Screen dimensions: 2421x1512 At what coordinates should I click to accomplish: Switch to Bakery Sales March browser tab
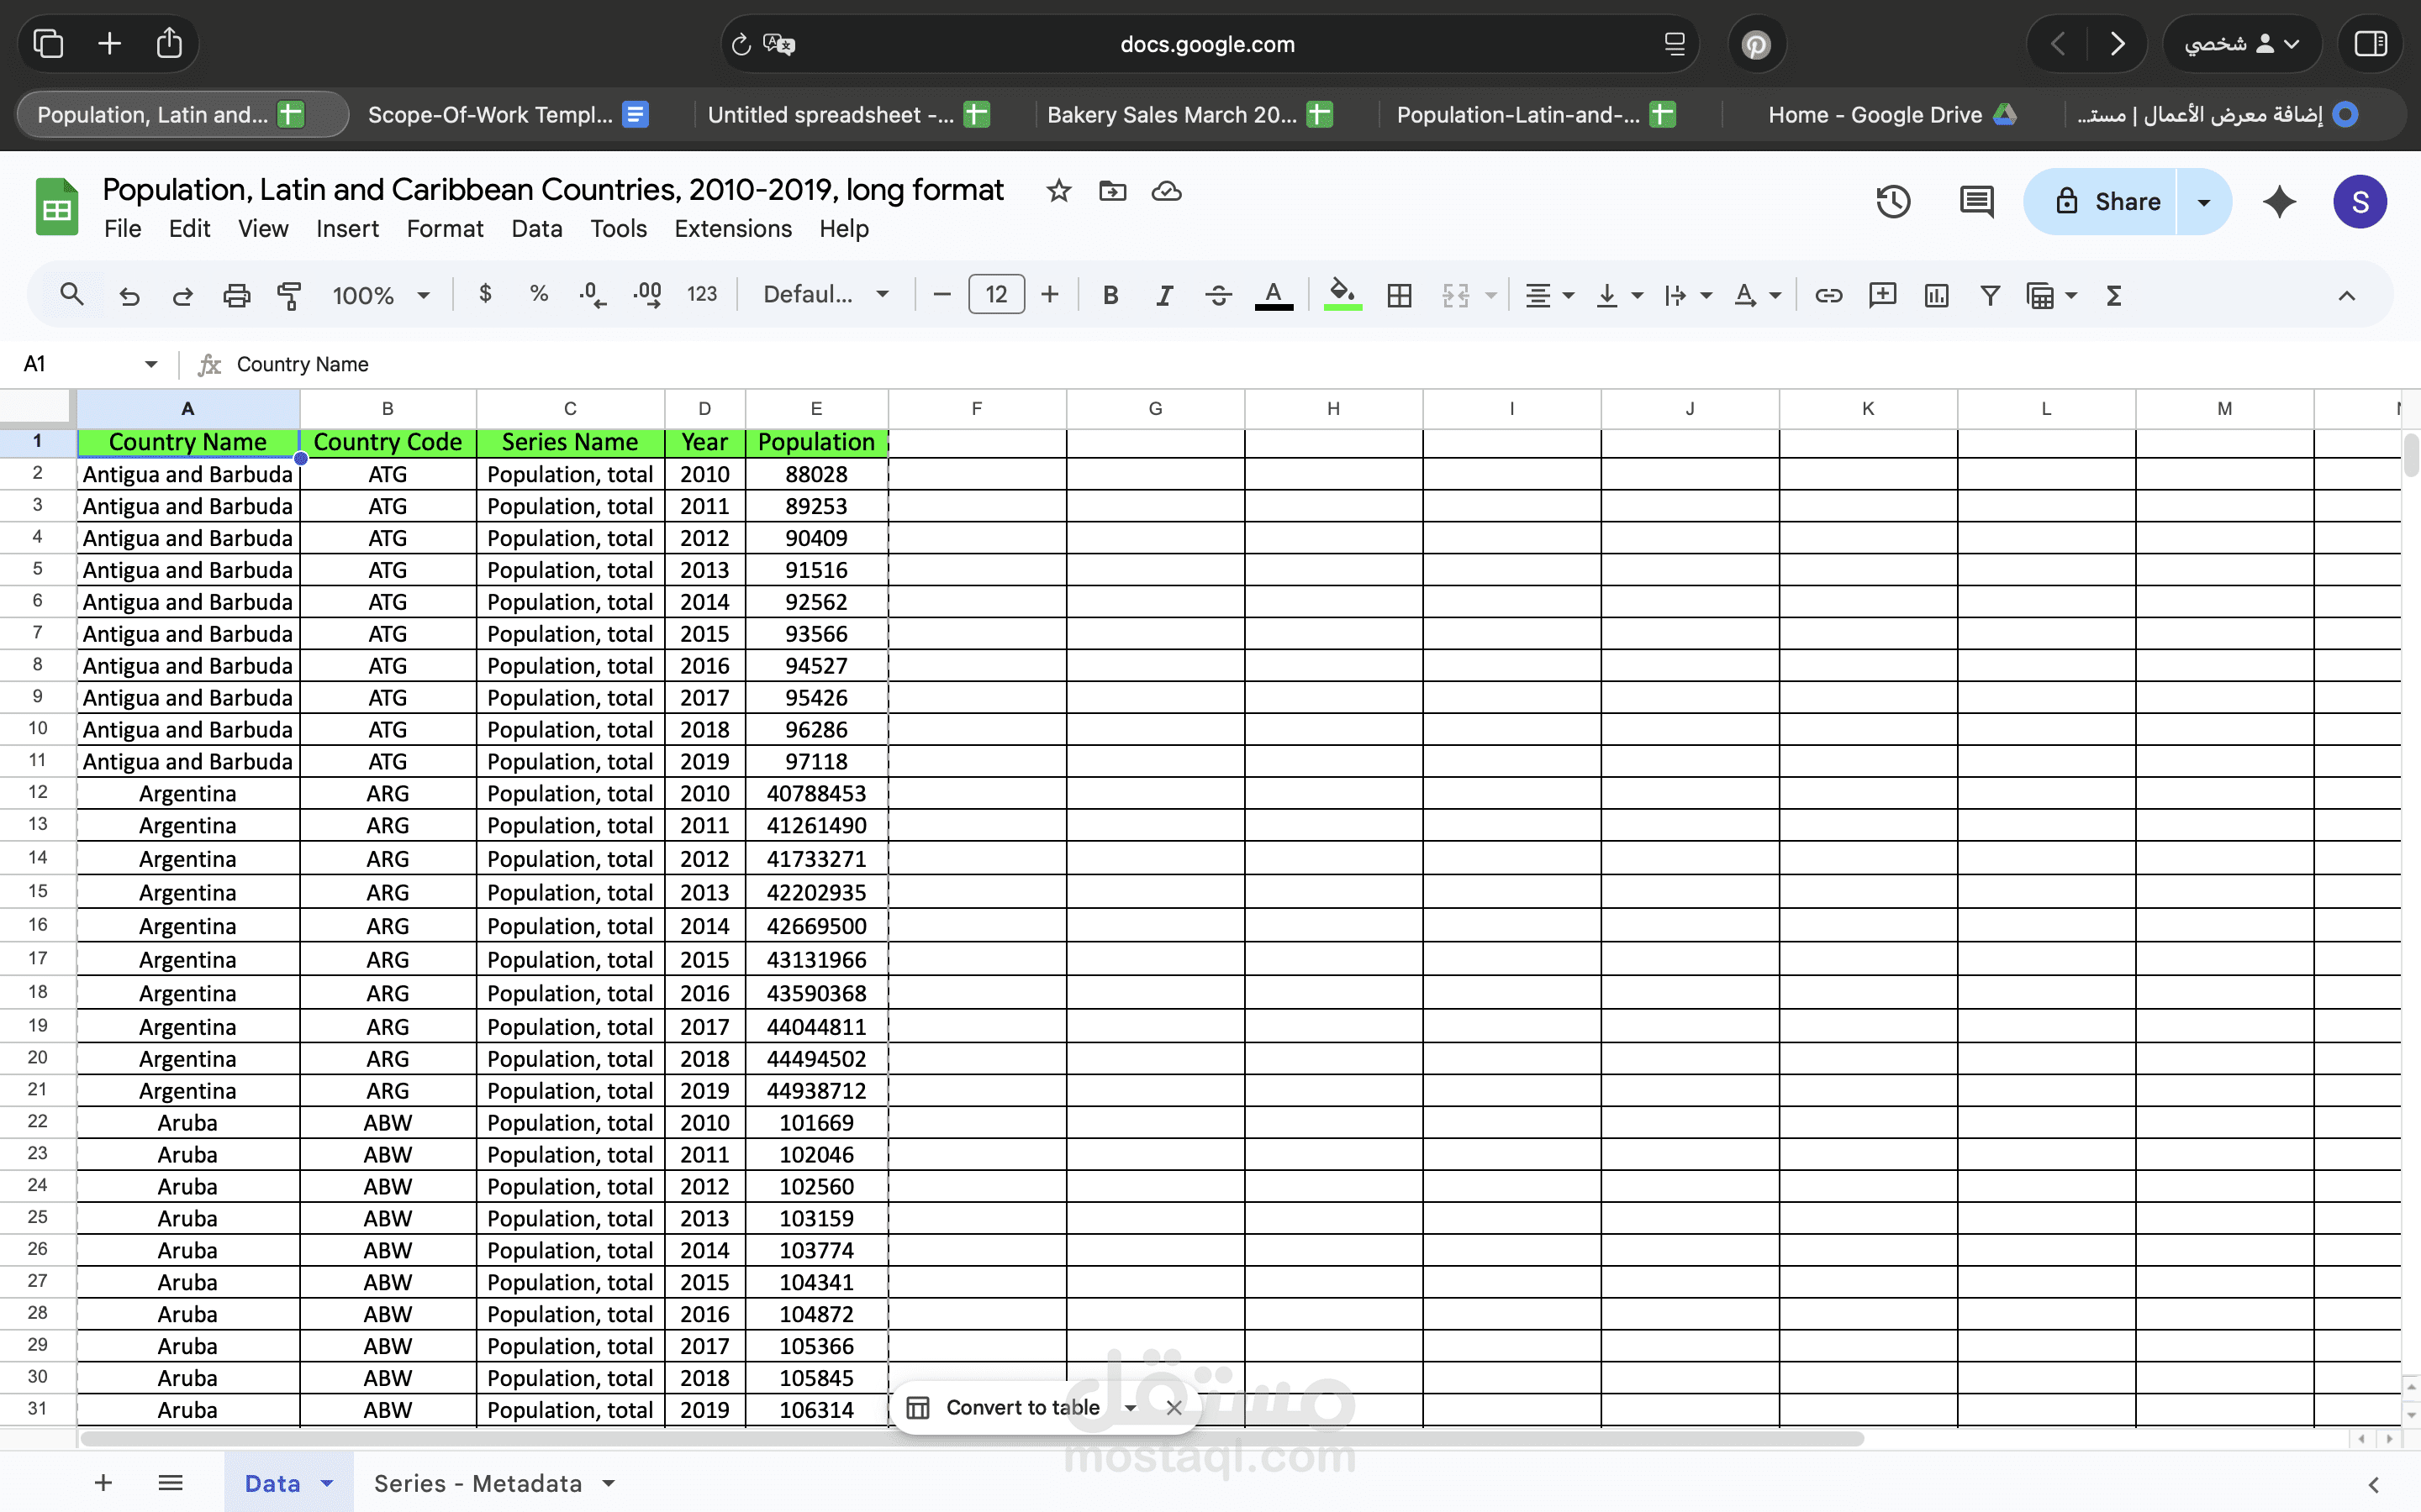(1189, 115)
